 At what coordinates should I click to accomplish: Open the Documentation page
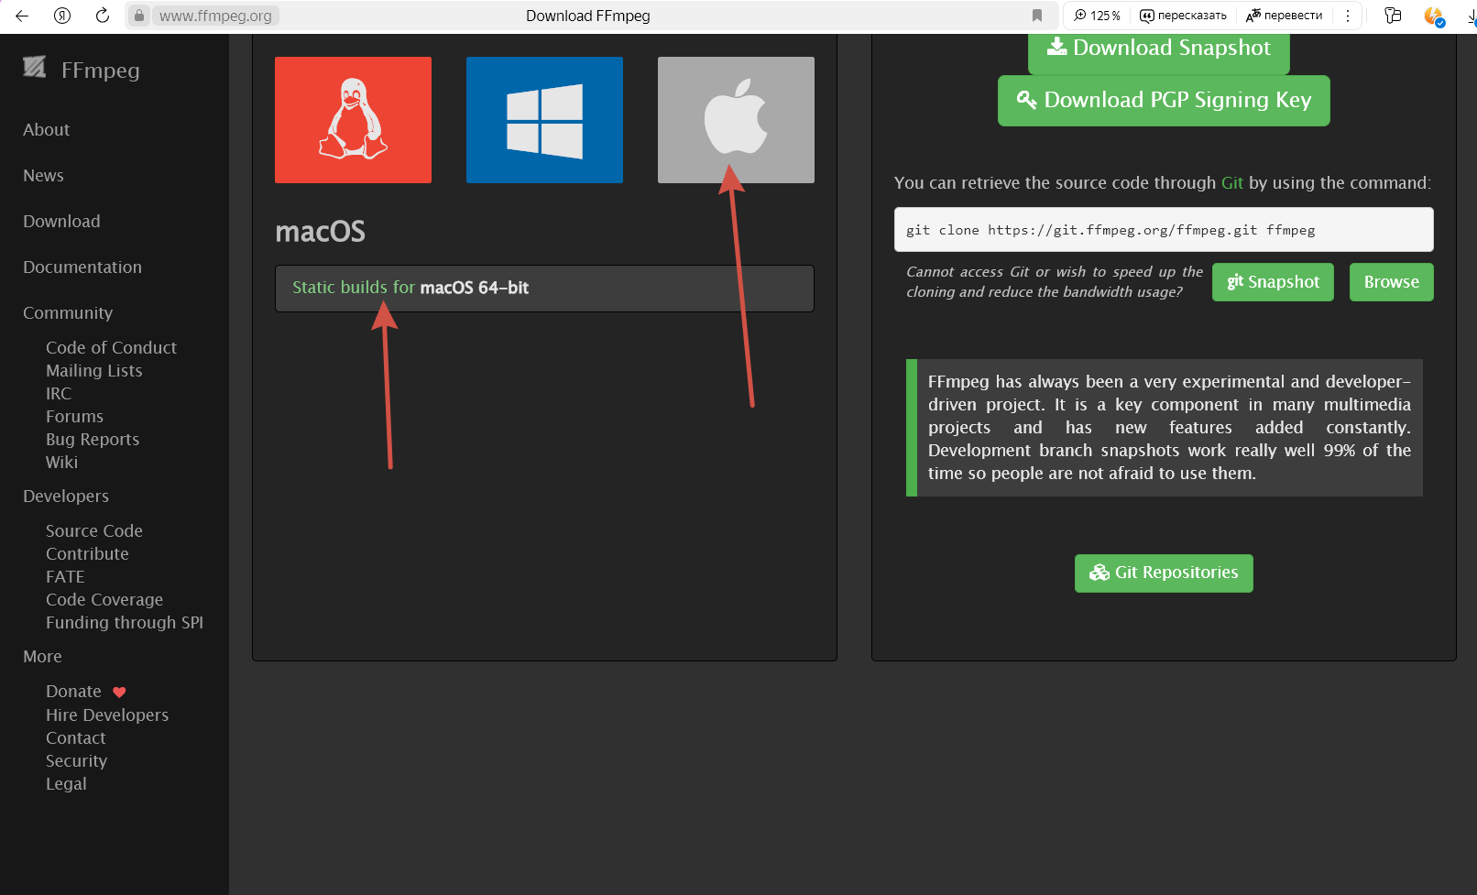pyautogui.click(x=82, y=267)
